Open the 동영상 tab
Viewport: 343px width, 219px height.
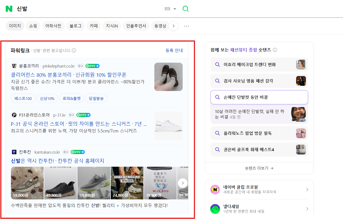160,26
